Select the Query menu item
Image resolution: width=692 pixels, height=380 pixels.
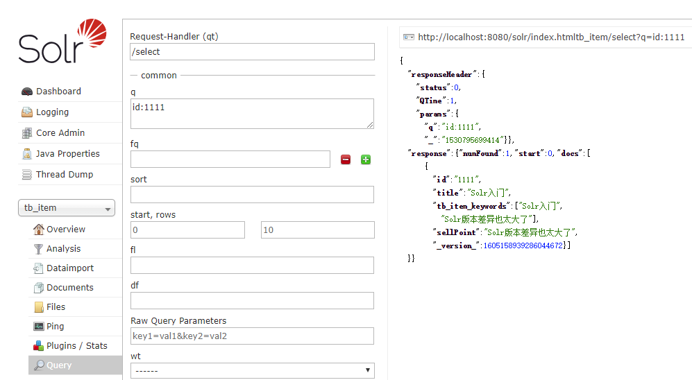75,365
